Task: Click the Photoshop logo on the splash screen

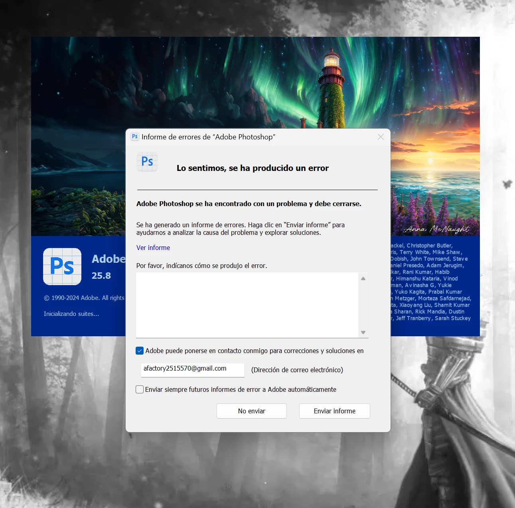Action: tap(62, 266)
